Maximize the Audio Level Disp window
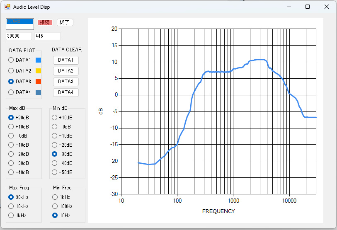337x230 pixels. click(308, 7)
